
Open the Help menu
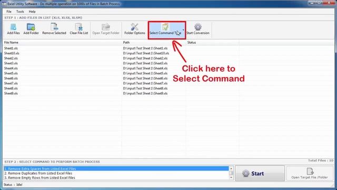(32, 12)
